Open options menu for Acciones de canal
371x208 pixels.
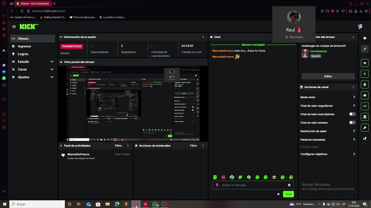353,87
